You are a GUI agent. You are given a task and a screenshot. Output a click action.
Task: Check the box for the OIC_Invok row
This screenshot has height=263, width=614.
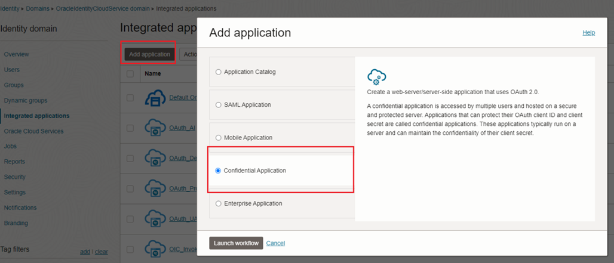(x=130, y=249)
